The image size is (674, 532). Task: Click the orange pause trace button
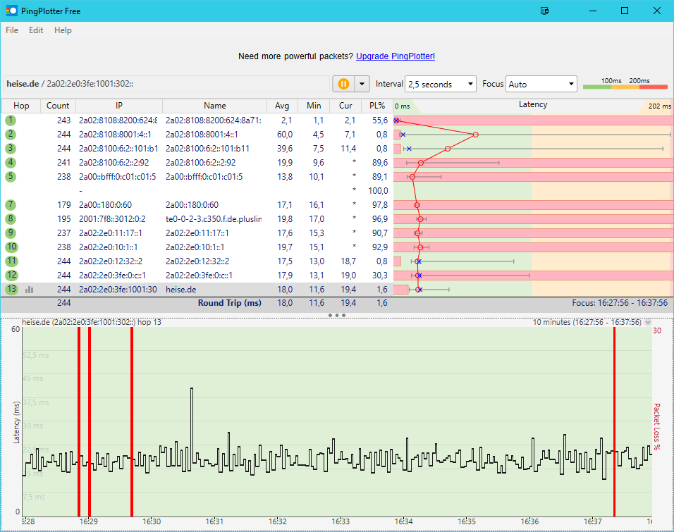pos(343,84)
